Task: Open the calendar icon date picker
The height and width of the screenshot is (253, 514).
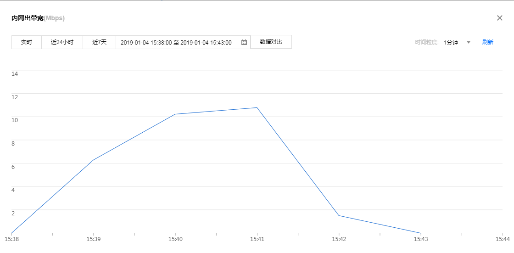Action: (x=244, y=42)
